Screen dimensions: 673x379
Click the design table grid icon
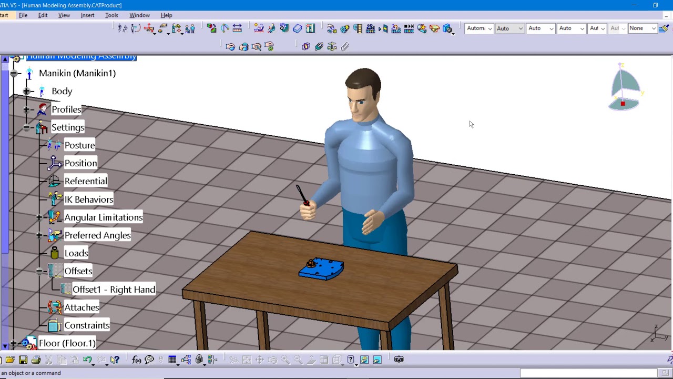172,360
